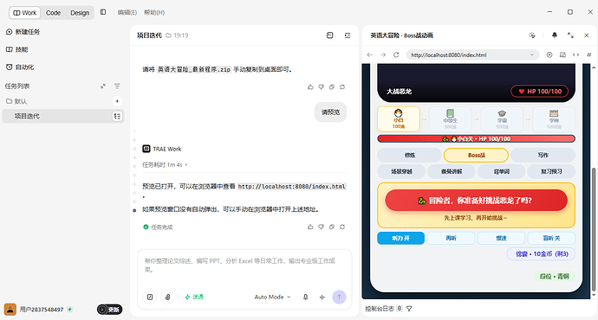The image size is (598, 320).
Task: Open the code view brackets icon
Action: coord(575,54)
